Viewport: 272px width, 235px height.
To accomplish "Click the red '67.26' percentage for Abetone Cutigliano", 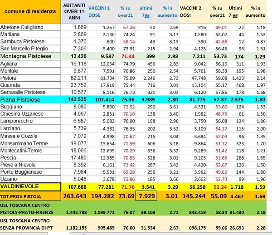I will (129, 28).
